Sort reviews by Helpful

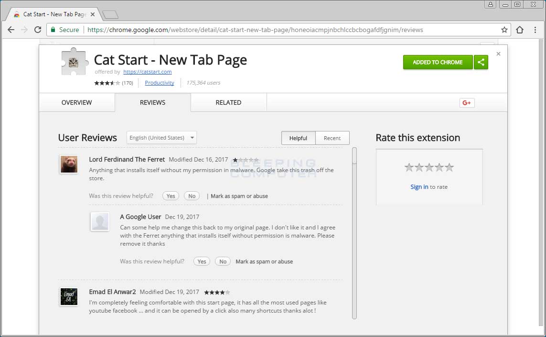tap(298, 138)
